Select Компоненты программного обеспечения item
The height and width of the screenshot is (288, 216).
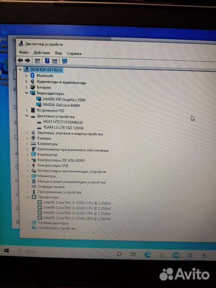pyautogui.click(x=73, y=150)
